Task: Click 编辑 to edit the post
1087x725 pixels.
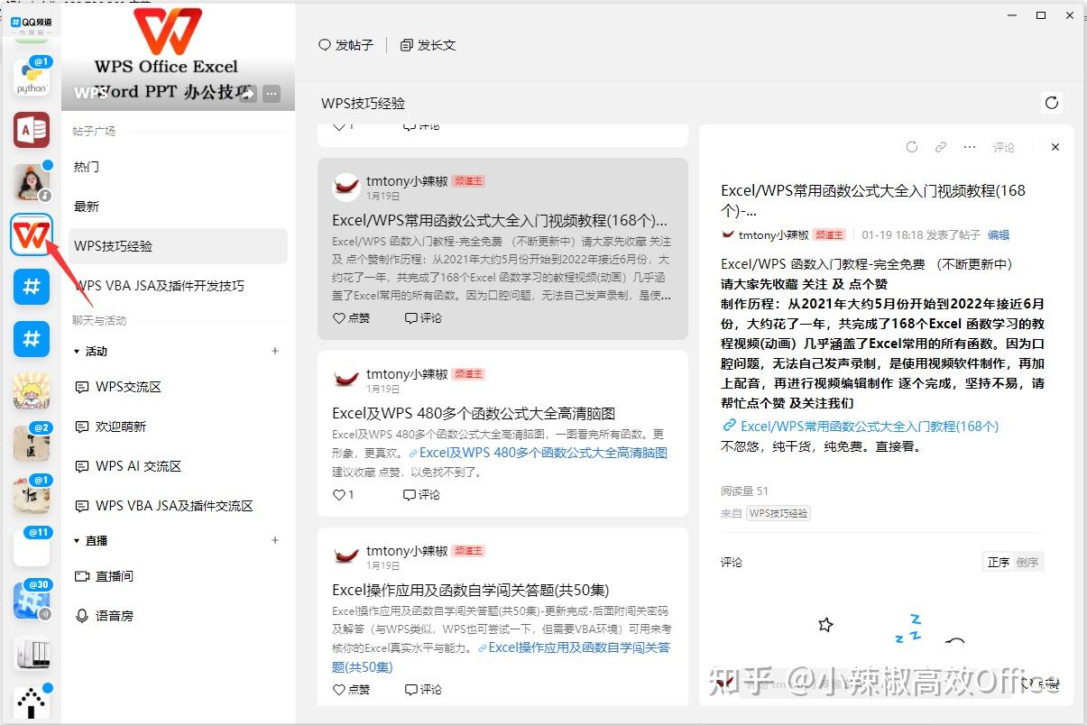Action: (x=998, y=234)
